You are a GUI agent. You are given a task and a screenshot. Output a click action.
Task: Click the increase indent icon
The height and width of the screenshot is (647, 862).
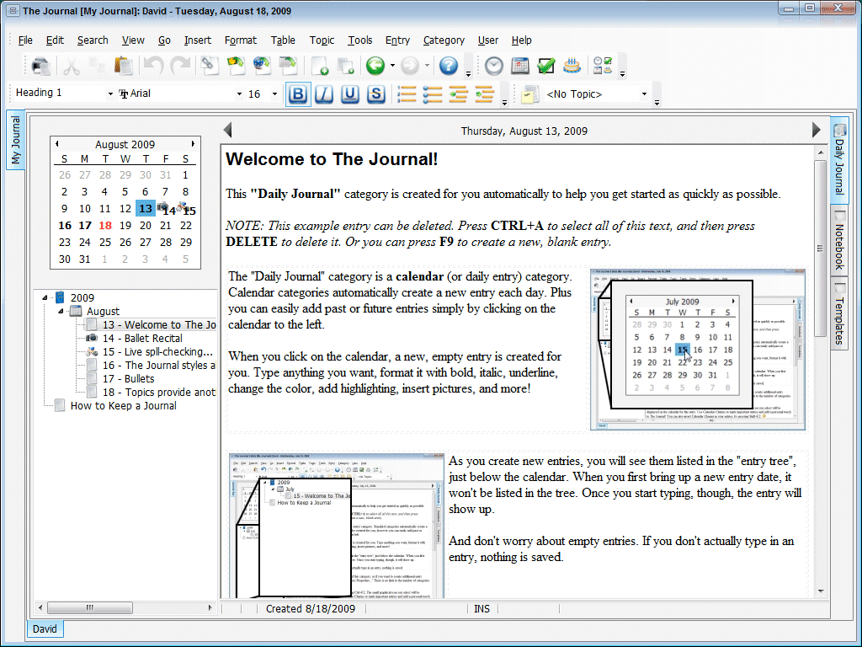click(x=484, y=94)
